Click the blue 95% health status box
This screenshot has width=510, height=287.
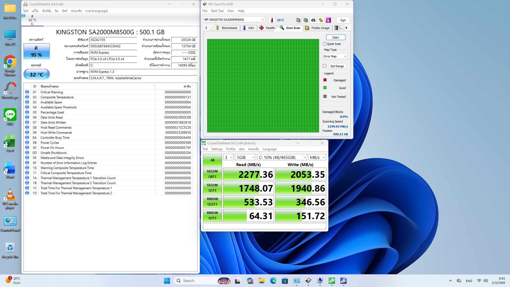click(x=37, y=52)
